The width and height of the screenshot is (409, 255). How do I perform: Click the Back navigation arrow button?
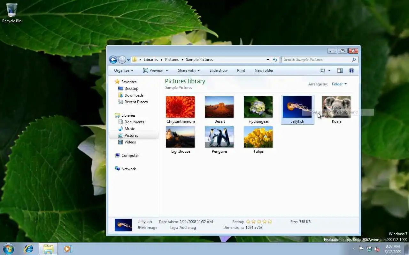pyautogui.click(x=113, y=60)
